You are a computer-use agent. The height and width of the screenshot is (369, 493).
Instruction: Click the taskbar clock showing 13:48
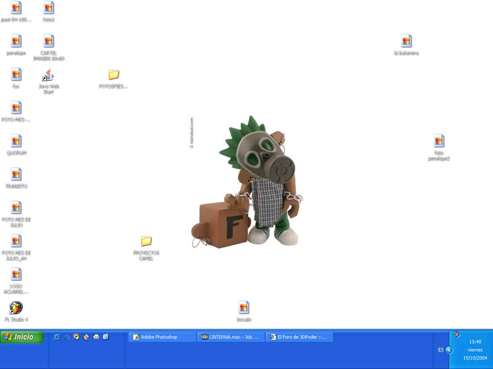point(475,342)
